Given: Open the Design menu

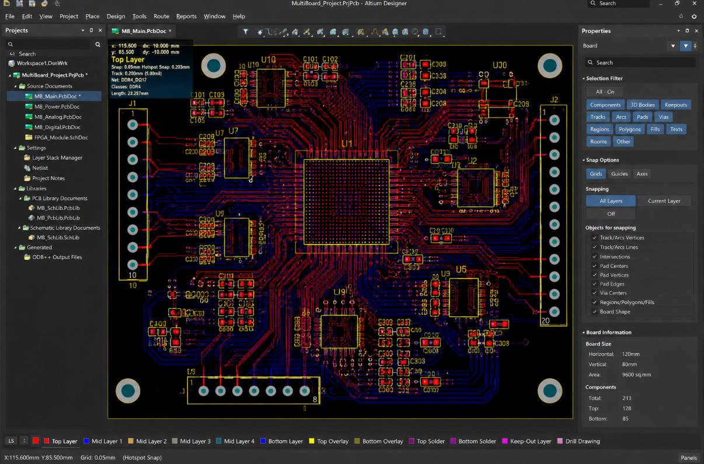Looking at the screenshot, I should (116, 16).
